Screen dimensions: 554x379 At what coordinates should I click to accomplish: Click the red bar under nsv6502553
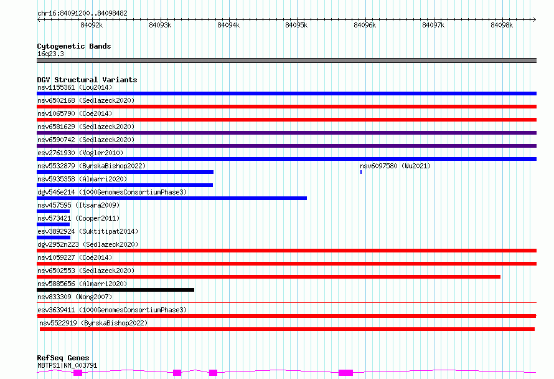tap(268, 277)
